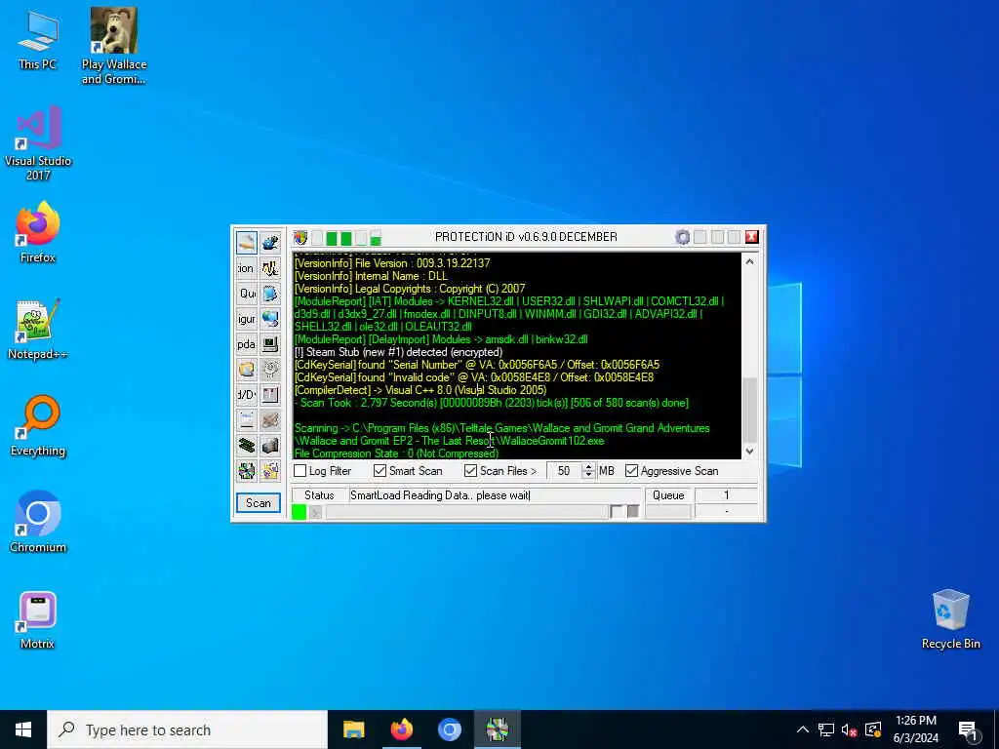This screenshot has height=749, width=999.
Task: Click the 'Serial Number' CdKeySerial log line
Action: pos(476,365)
